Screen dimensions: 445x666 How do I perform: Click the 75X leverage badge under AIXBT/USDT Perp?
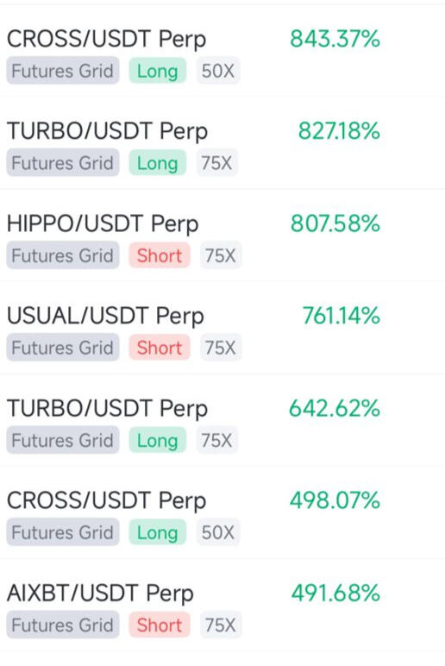coord(221,625)
